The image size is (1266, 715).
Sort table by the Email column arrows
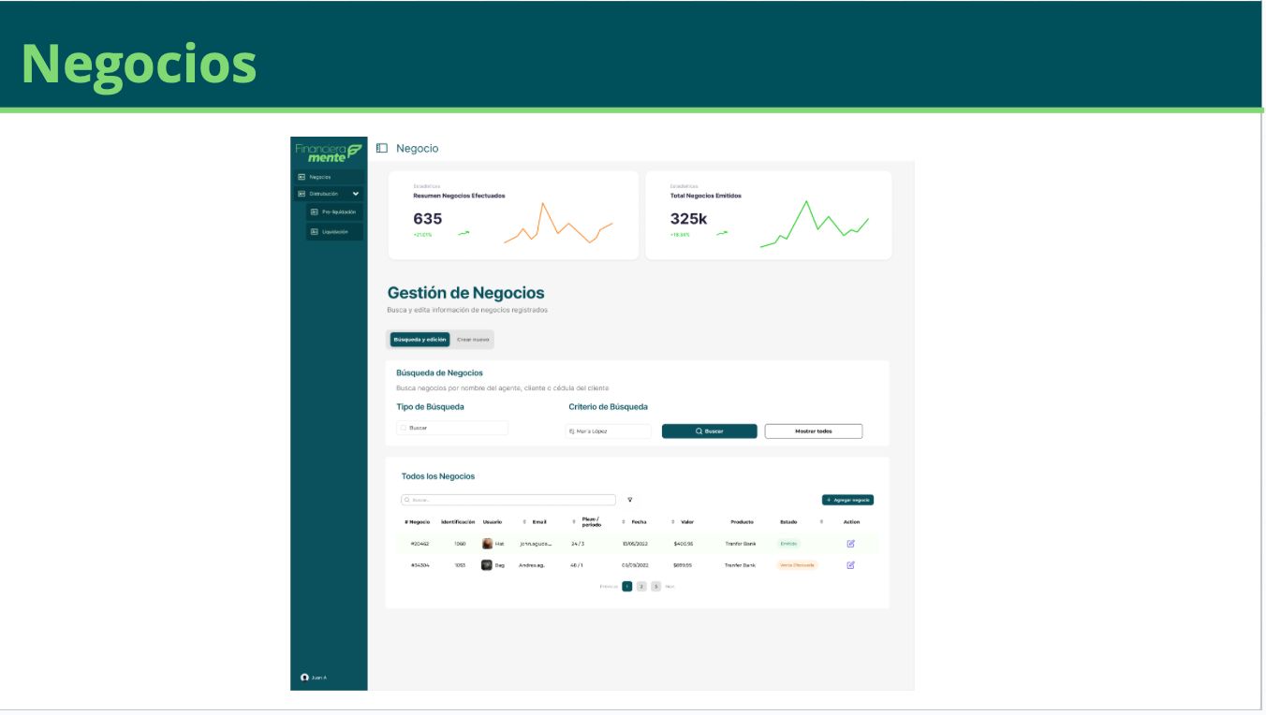tap(524, 522)
